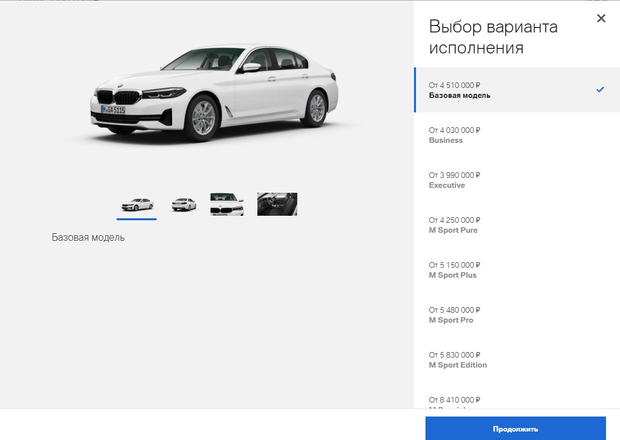Screen dimensions: 620x440
Task: Click the price От 5 830 000 ₽
Action: (x=454, y=355)
